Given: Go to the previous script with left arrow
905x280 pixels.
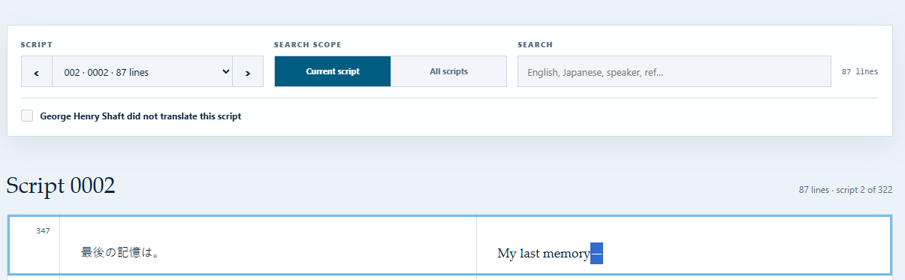Looking at the screenshot, I should (37, 71).
